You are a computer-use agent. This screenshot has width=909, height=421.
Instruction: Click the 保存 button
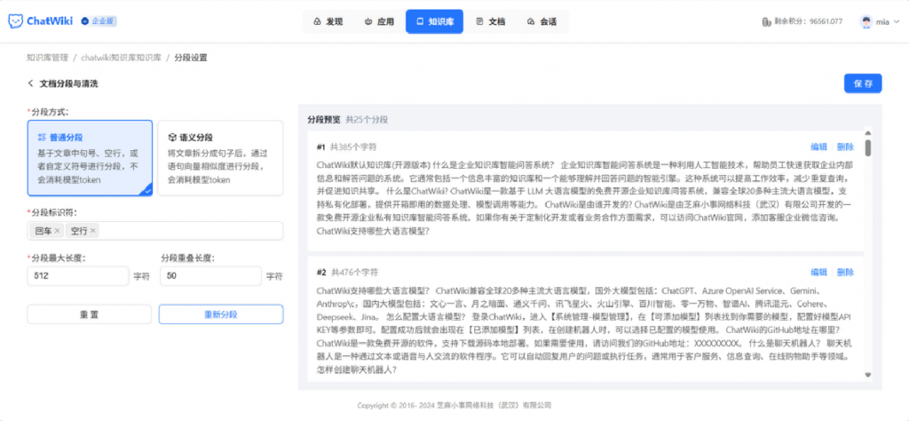click(x=863, y=83)
